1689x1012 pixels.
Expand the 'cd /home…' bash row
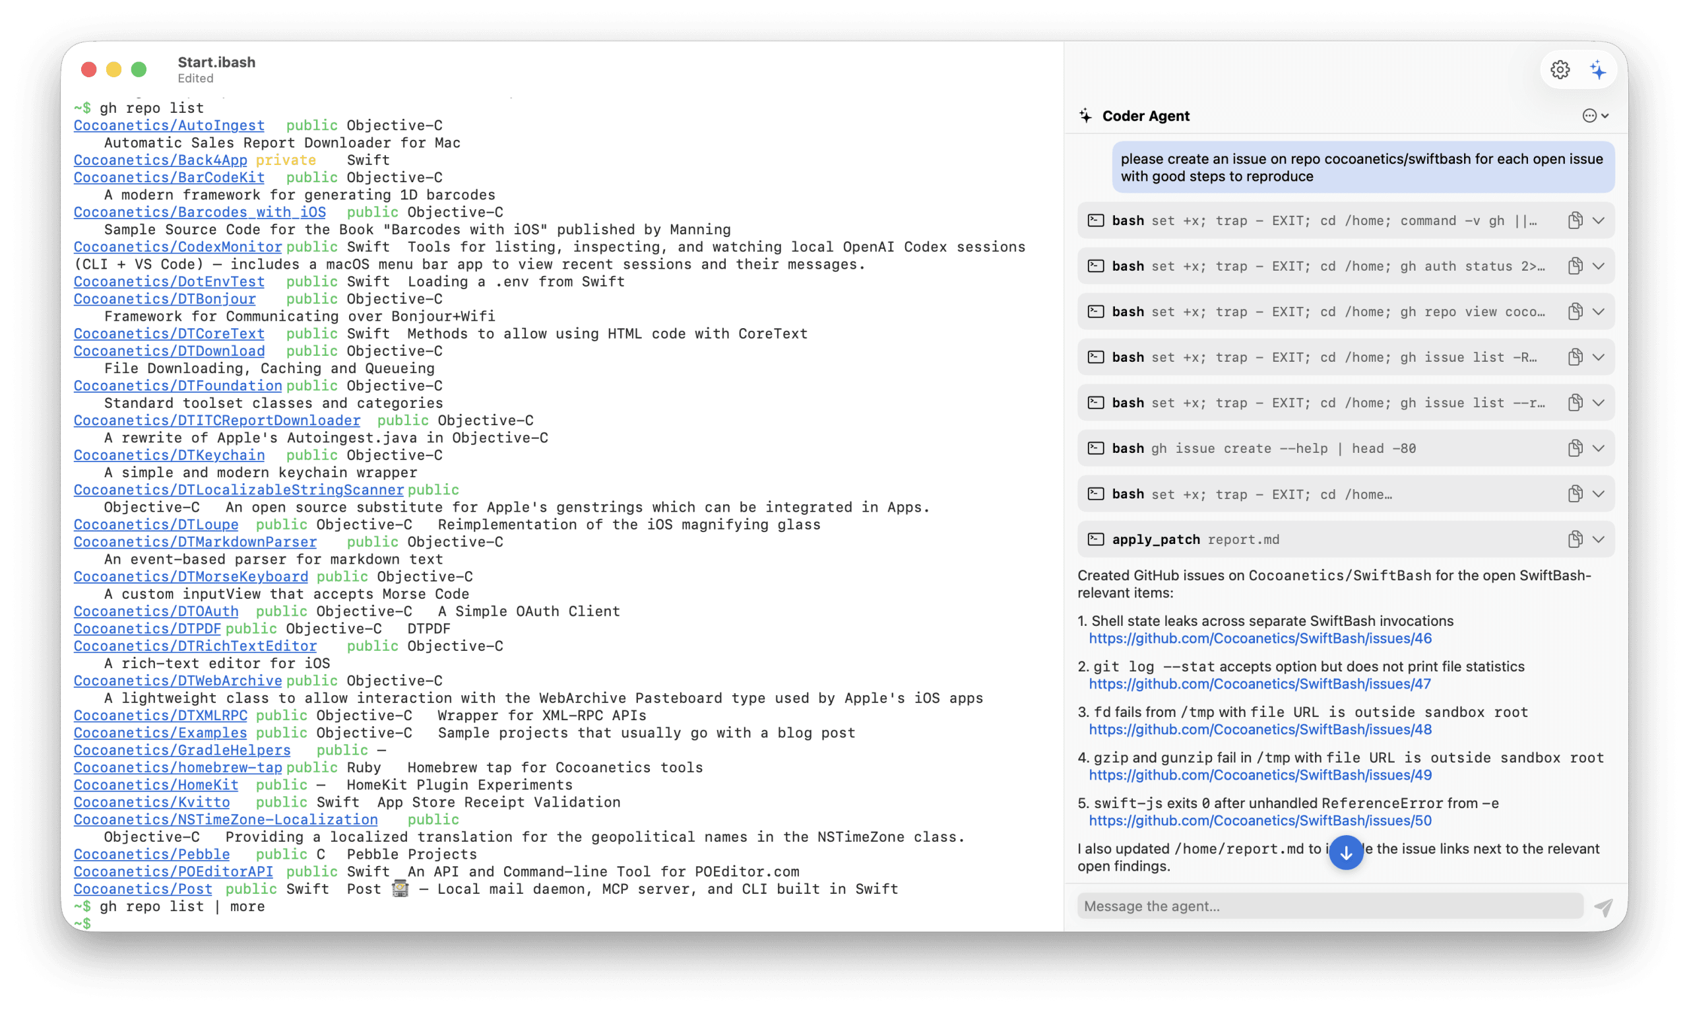(1599, 494)
